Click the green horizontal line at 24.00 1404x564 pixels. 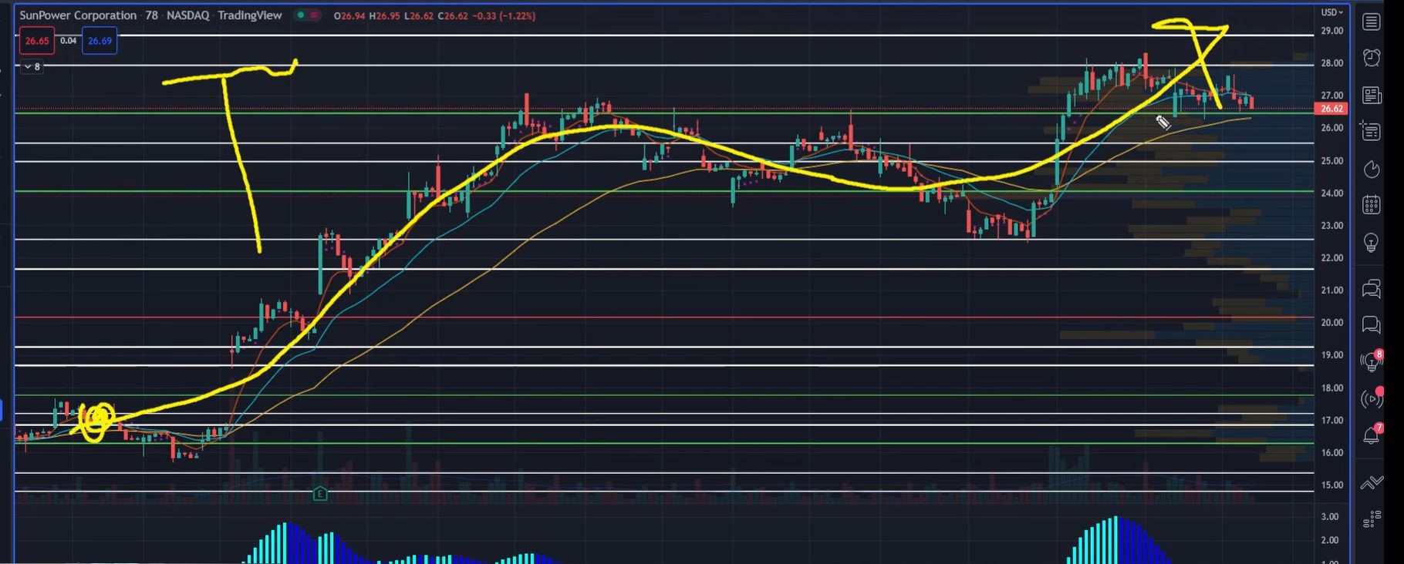663,191
